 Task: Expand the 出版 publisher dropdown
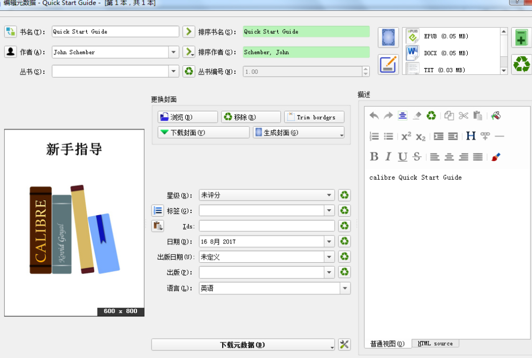[x=329, y=272]
